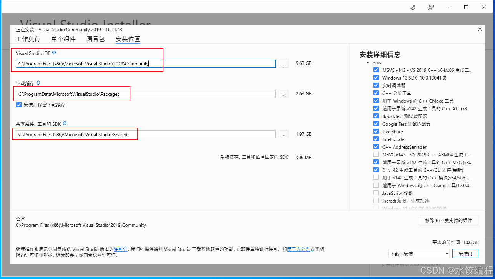Uncheck 用于 Windows 的 C++ CMake 工具
495x279 pixels.
(x=375, y=101)
